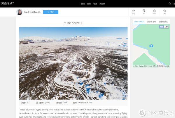Click the star favorite icon
This screenshot has width=175, height=118.
tap(164, 11)
